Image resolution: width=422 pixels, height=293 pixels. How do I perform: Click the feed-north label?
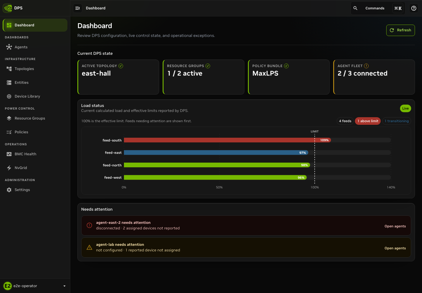click(112, 165)
